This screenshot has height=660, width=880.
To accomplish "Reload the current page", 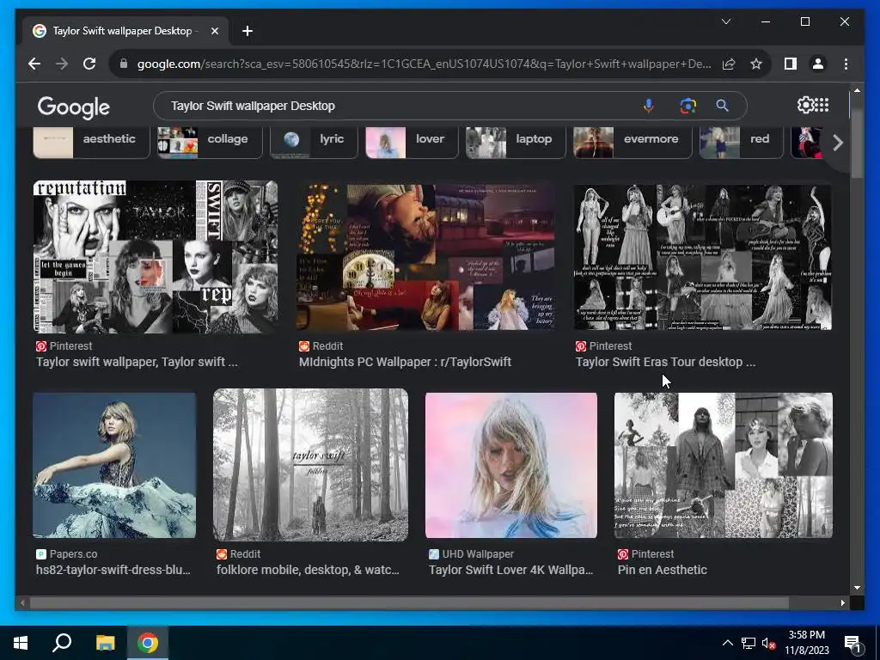I will 89,64.
